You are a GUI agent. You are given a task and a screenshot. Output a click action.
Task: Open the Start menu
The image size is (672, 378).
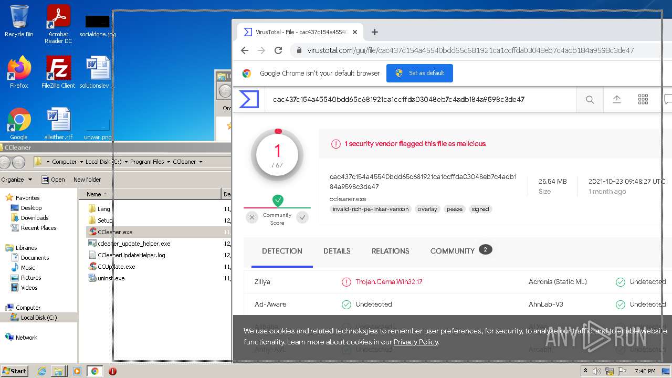[14, 371]
